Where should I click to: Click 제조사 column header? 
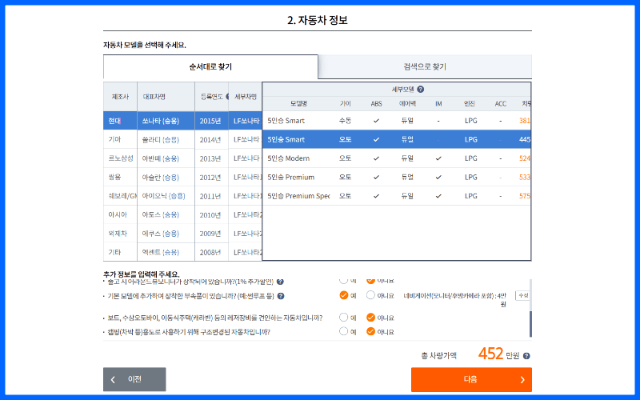point(120,97)
